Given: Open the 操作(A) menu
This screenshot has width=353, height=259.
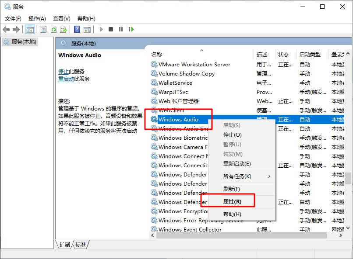Looking at the screenshot, I should point(37,19).
